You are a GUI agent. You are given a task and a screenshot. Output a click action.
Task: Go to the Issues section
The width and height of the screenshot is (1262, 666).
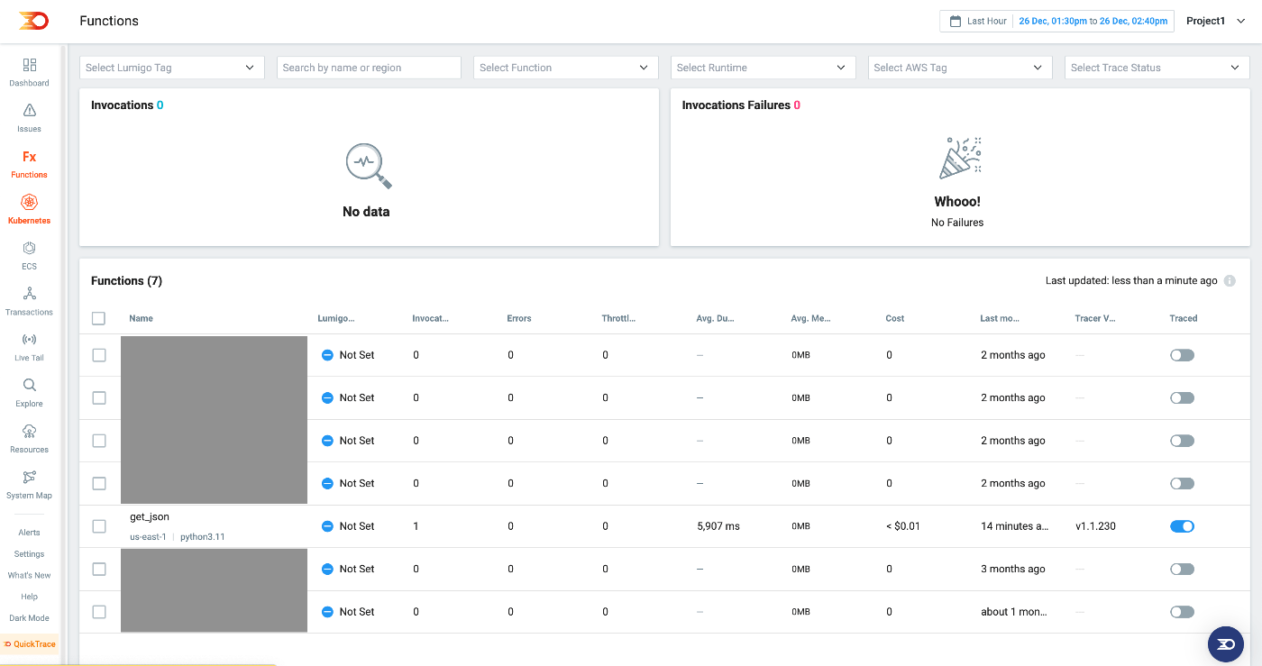pos(30,118)
